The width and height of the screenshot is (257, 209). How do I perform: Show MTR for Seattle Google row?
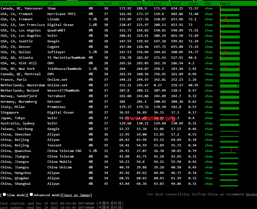(209, 41)
